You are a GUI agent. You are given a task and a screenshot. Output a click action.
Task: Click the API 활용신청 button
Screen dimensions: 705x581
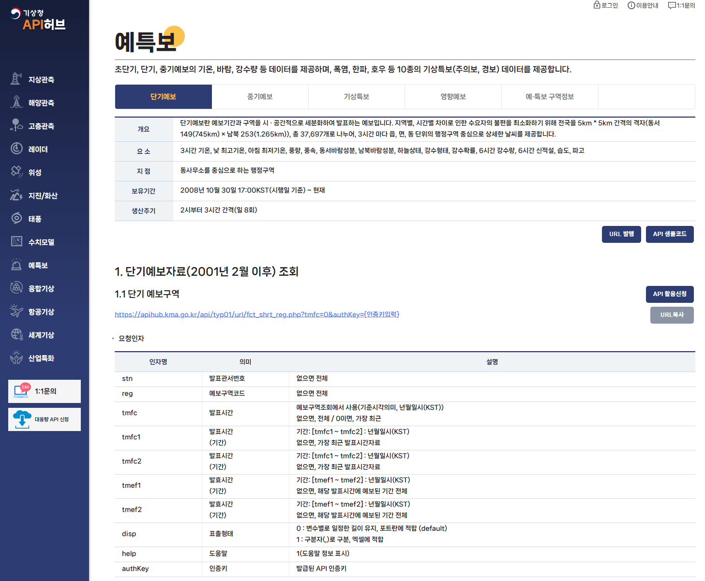(670, 294)
